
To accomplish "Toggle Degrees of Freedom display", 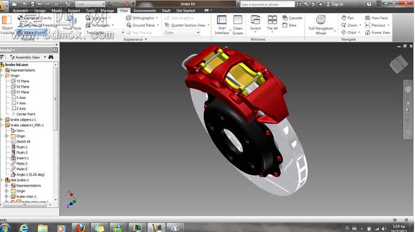I will [x=38, y=25].
